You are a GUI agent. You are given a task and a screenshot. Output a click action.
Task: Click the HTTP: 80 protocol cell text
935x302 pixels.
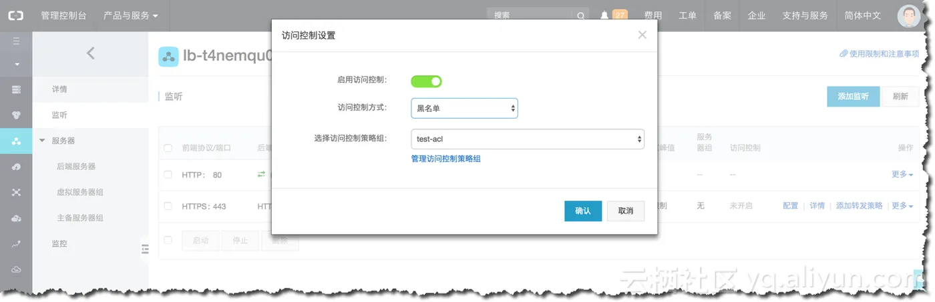tap(202, 175)
